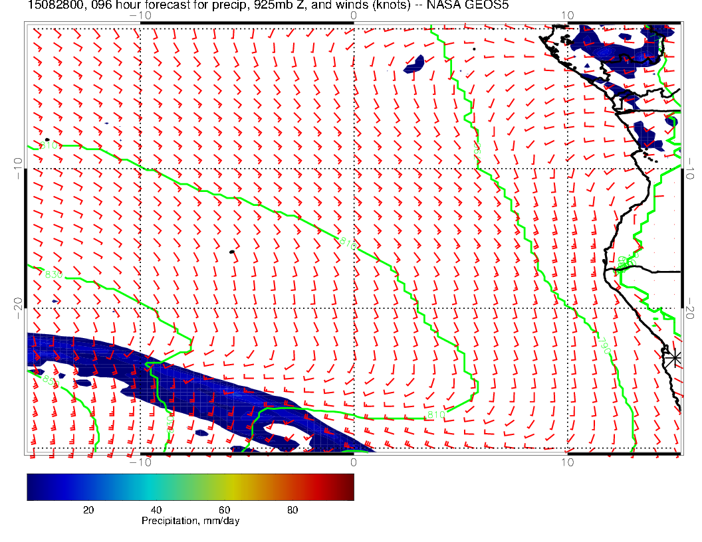The width and height of the screenshot is (702, 542).
Task: Click the 830 contour label at left edge
Action: [54, 274]
